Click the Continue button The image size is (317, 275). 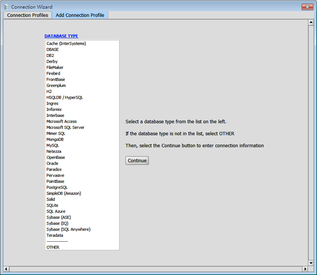137,161
